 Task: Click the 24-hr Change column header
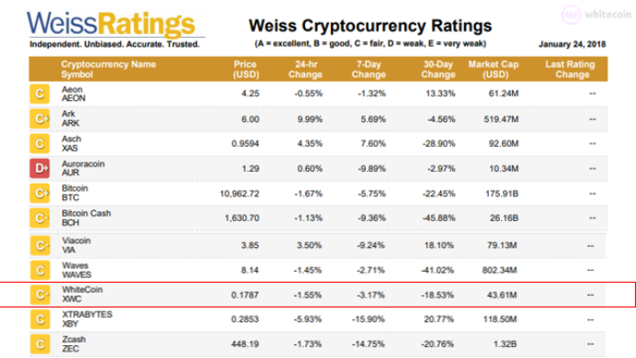tap(305, 69)
